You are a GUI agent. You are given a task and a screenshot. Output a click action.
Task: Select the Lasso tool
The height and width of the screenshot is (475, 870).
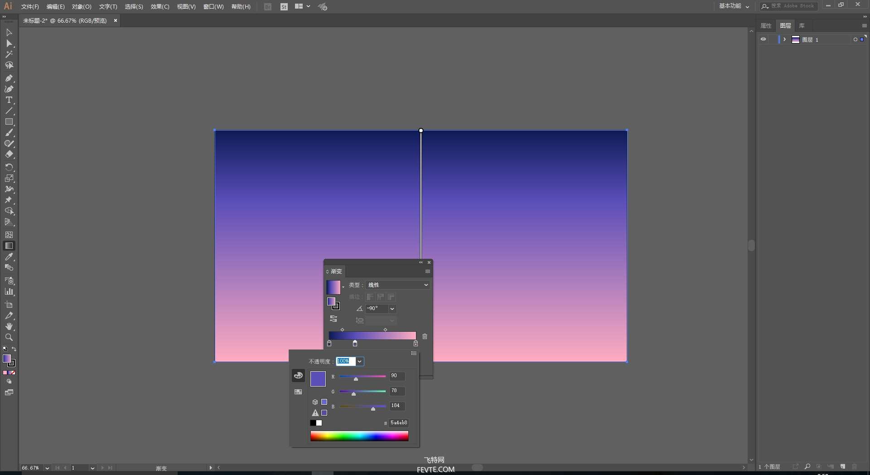coord(9,65)
